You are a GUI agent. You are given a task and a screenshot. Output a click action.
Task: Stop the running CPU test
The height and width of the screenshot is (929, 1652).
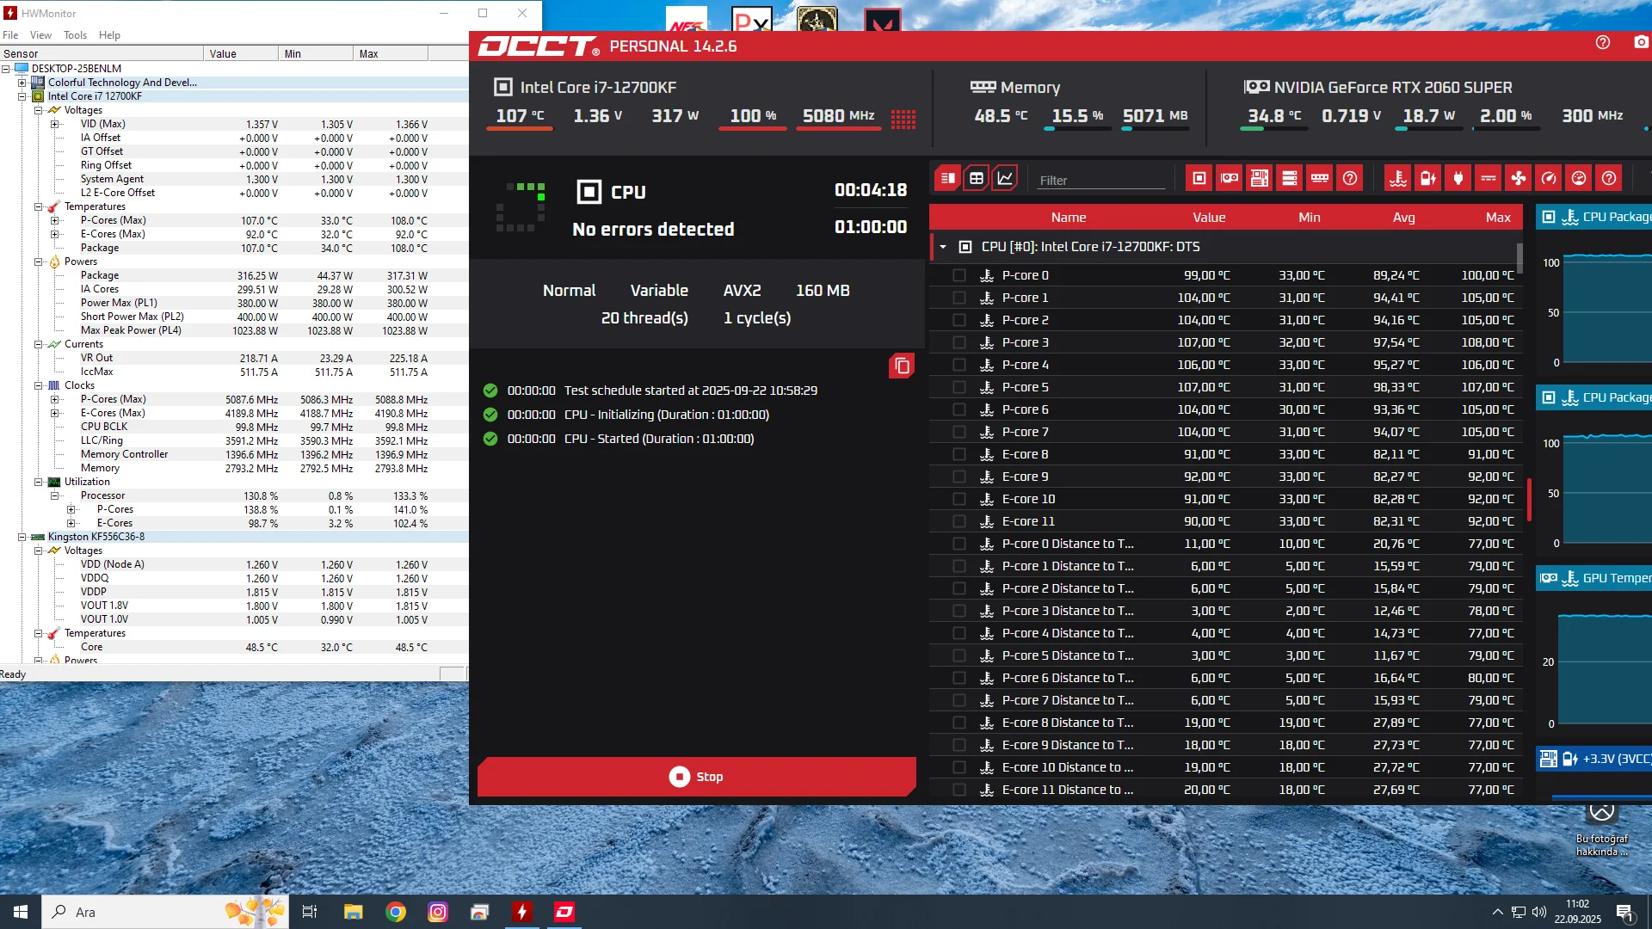click(x=696, y=777)
